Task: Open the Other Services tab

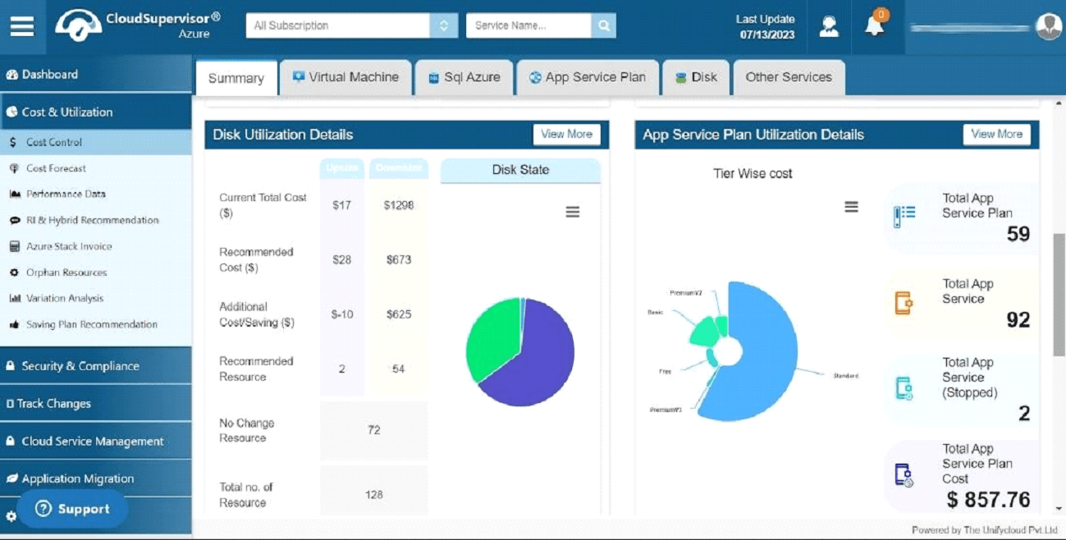Action: pyautogui.click(x=789, y=77)
